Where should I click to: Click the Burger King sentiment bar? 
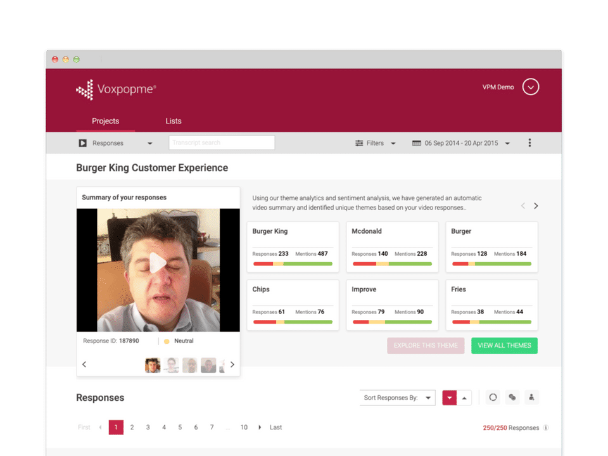pyautogui.click(x=293, y=263)
